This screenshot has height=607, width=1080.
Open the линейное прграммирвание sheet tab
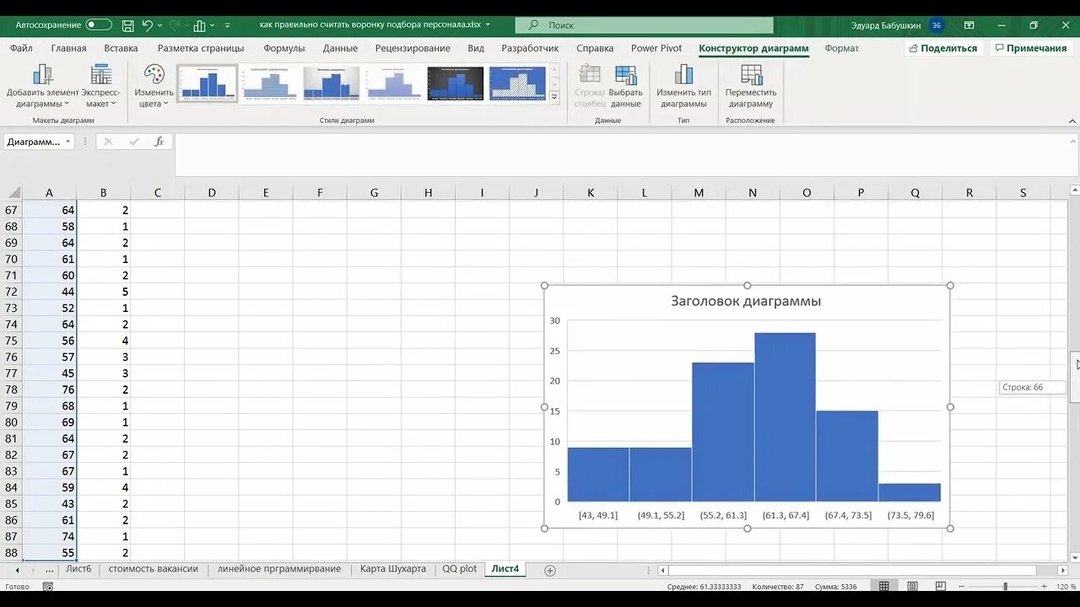click(x=279, y=569)
